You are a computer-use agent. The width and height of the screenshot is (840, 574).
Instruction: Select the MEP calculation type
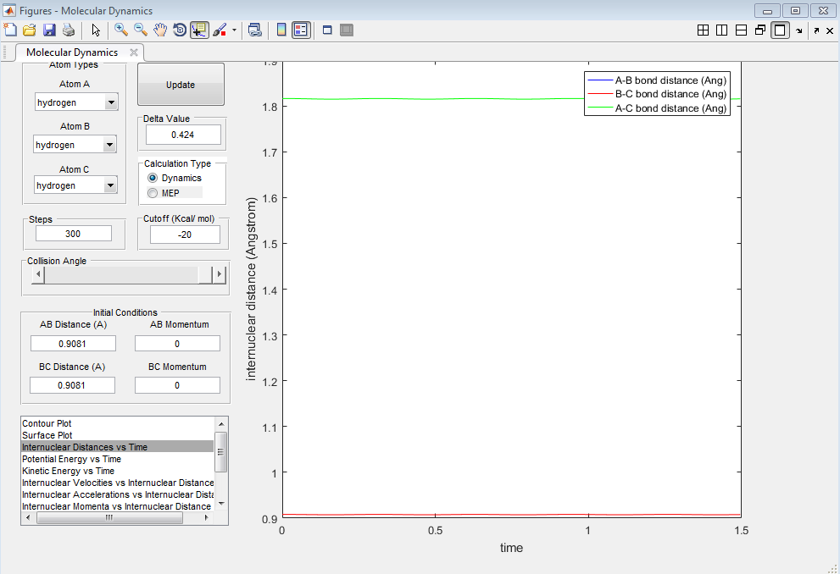tap(153, 193)
